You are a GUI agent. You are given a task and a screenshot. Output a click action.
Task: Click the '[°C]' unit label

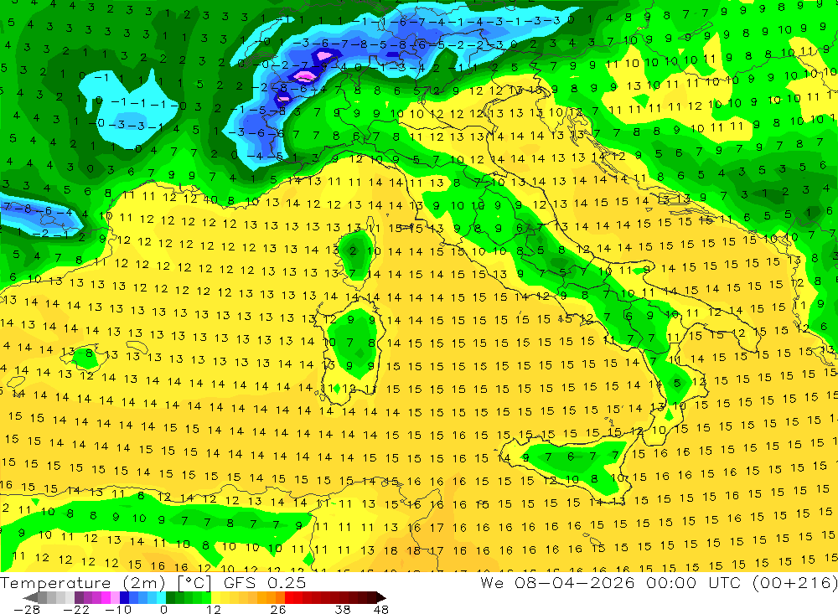(x=194, y=582)
